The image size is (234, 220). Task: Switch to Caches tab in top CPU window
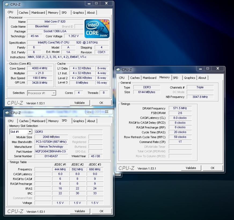tap(24, 13)
